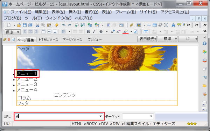
Task: Undo the last action
Action: [x=64, y=25]
